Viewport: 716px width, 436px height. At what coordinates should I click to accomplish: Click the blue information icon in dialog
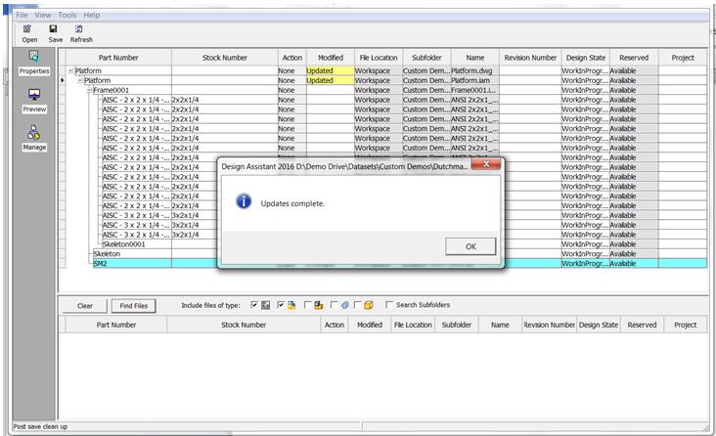click(244, 200)
